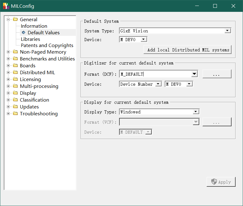Expand the Non-Paged Memory node
243x206 pixels.
(8, 52)
